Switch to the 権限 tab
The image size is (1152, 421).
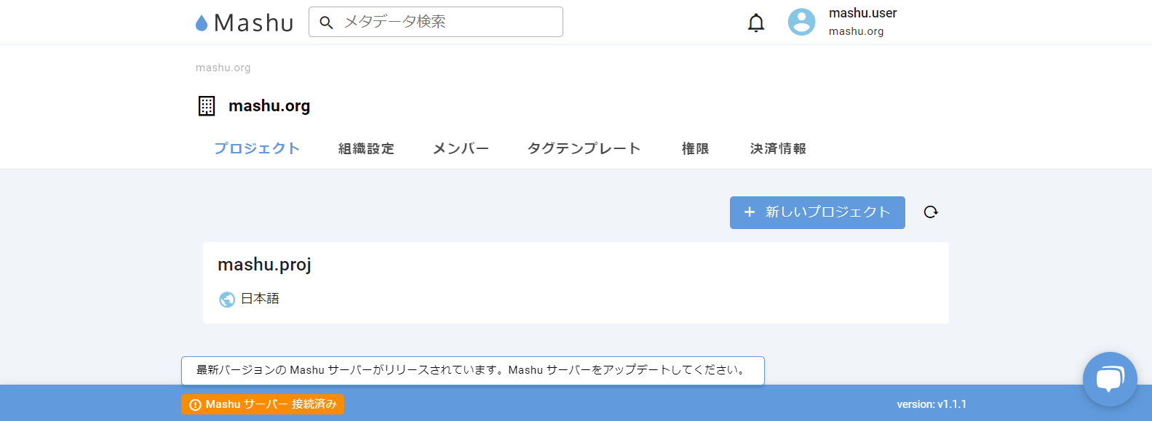click(x=695, y=148)
